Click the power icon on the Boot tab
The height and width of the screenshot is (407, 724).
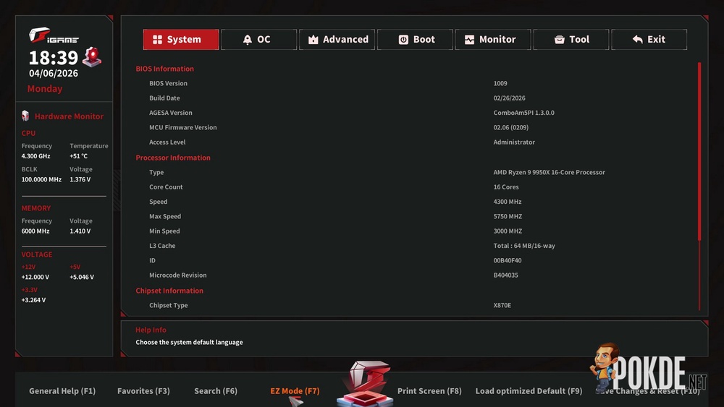[403, 40]
